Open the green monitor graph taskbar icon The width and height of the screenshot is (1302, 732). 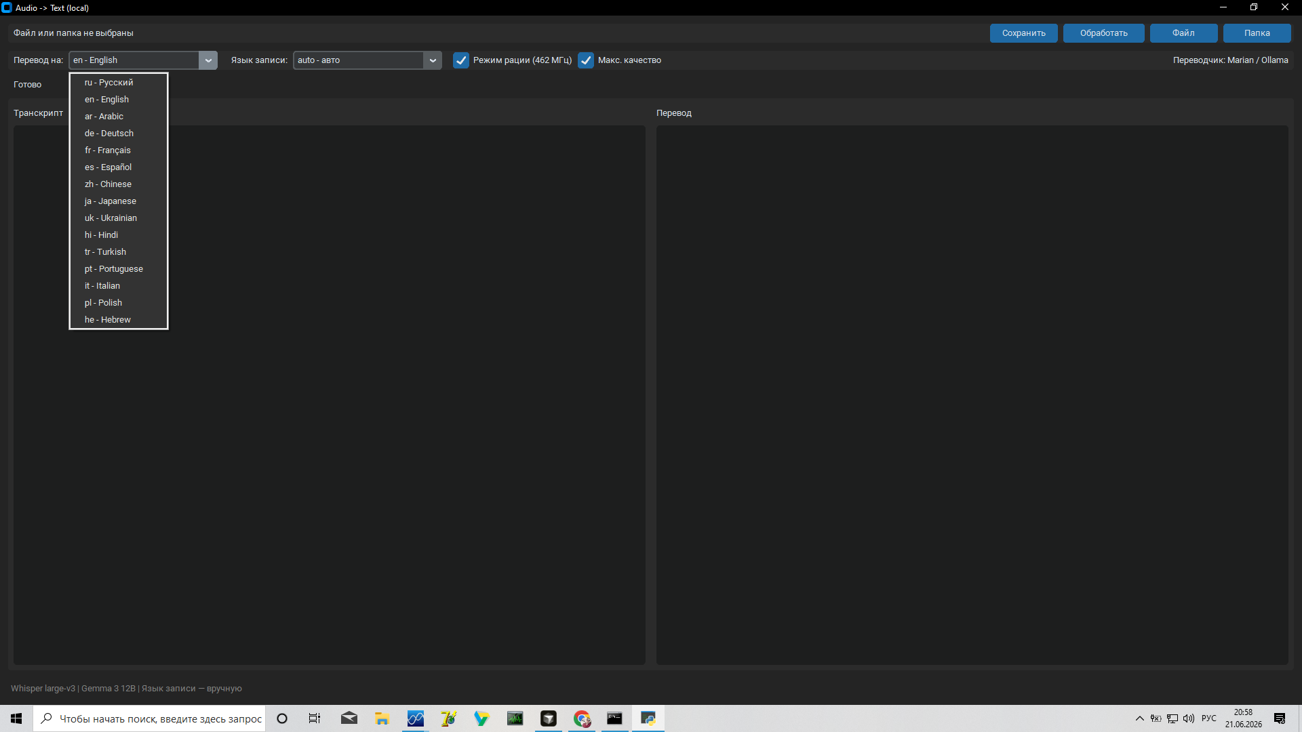[x=515, y=718]
